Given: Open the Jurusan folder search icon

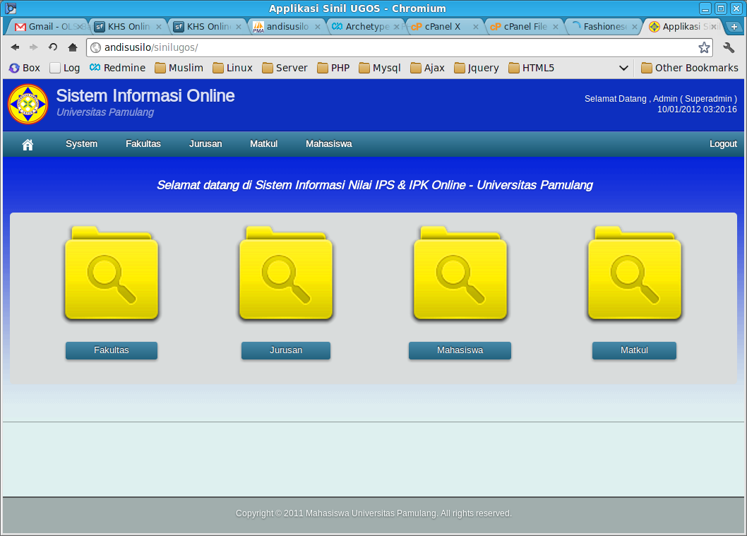Looking at the screenshot, I should coord(285,273).
